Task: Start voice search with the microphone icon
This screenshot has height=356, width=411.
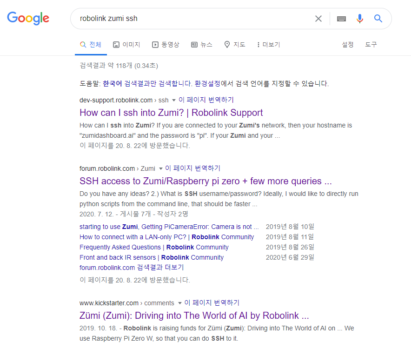Action: [360, 19]
